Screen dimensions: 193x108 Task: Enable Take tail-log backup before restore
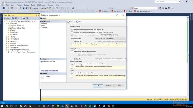[72, 51]
